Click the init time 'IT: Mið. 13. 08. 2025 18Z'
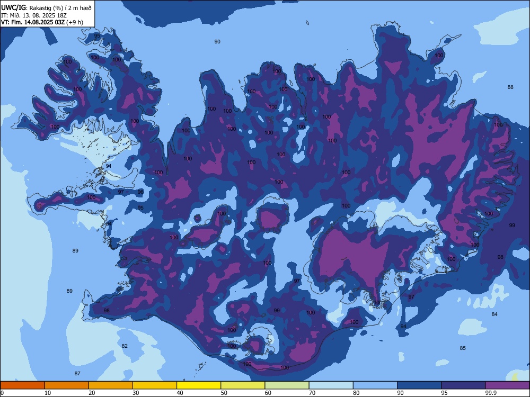 click(34, 15)
